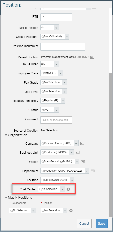This screenshot has width=113, height=232.
Task: Open details card icon beside Business Unit
Action: [x=77, y=152]
